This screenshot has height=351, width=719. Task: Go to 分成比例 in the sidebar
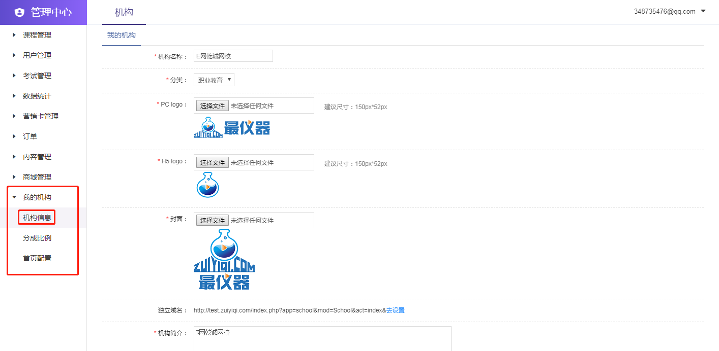(37, 238)
